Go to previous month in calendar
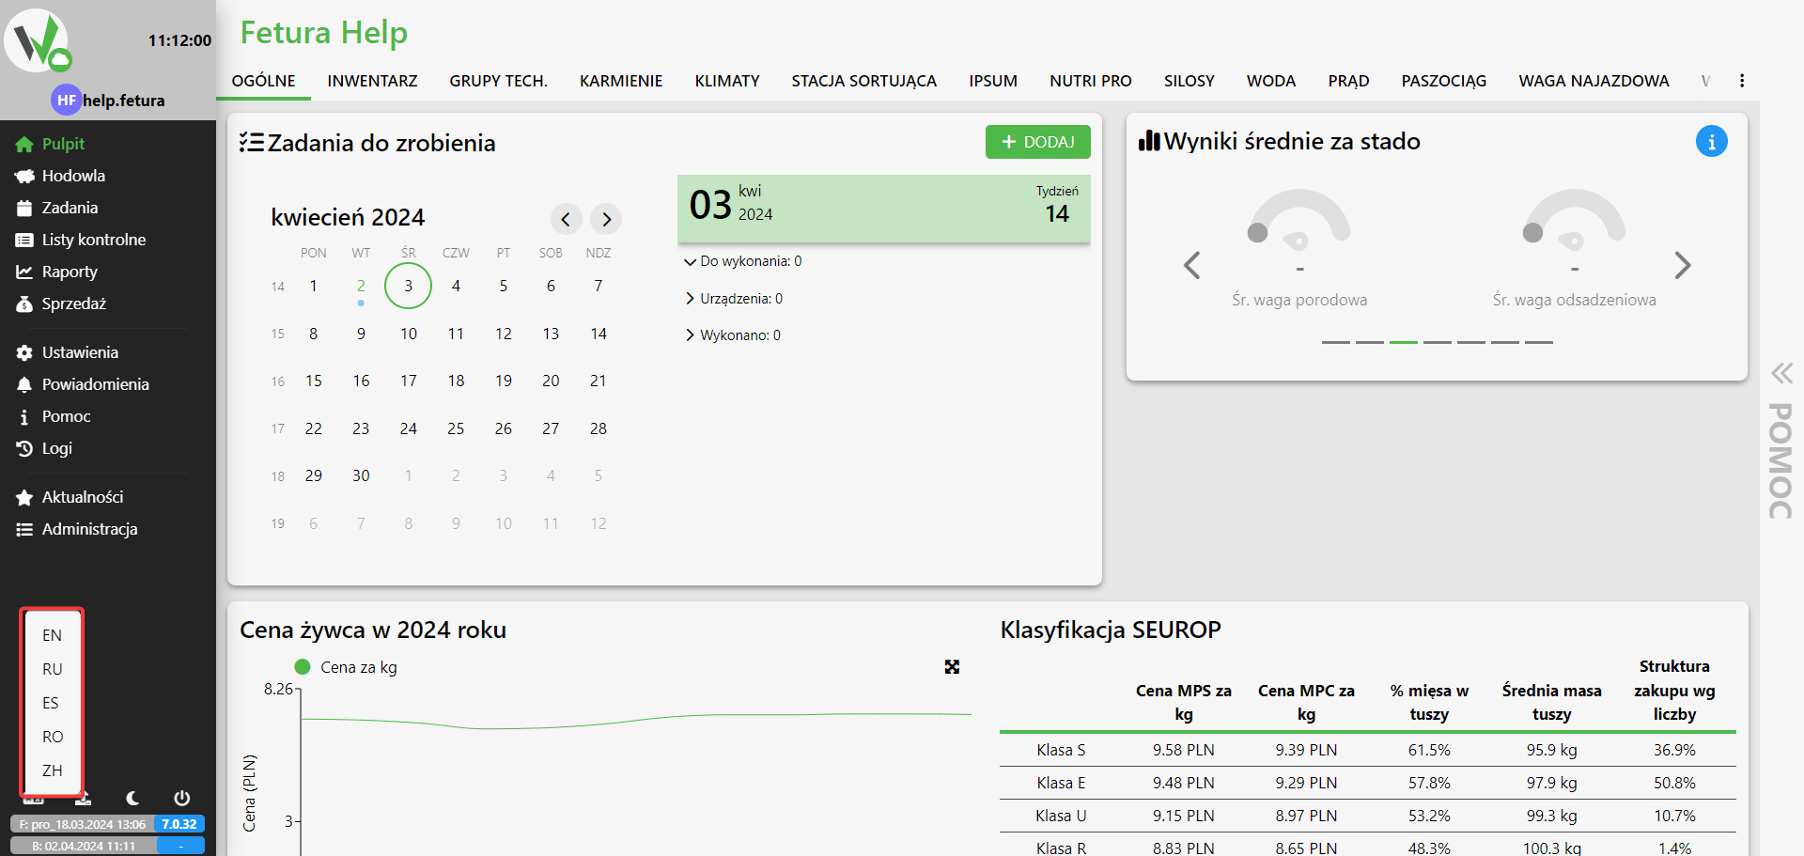 coord(566,220)
